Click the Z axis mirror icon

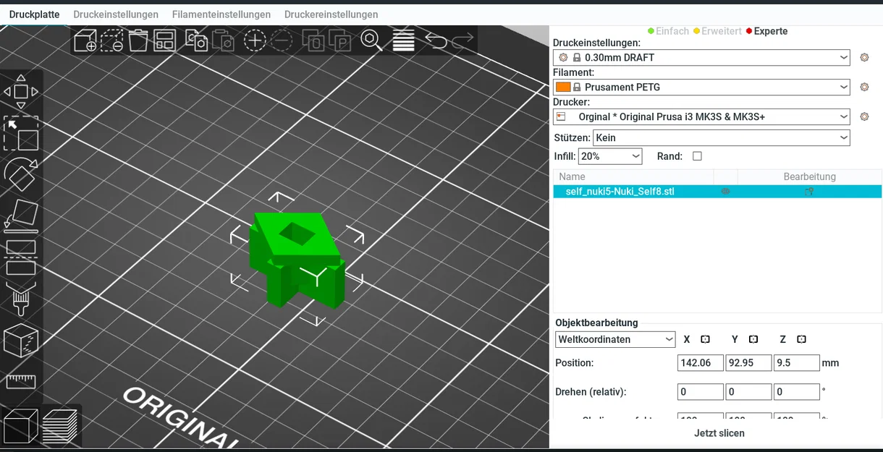coord(801,339)
